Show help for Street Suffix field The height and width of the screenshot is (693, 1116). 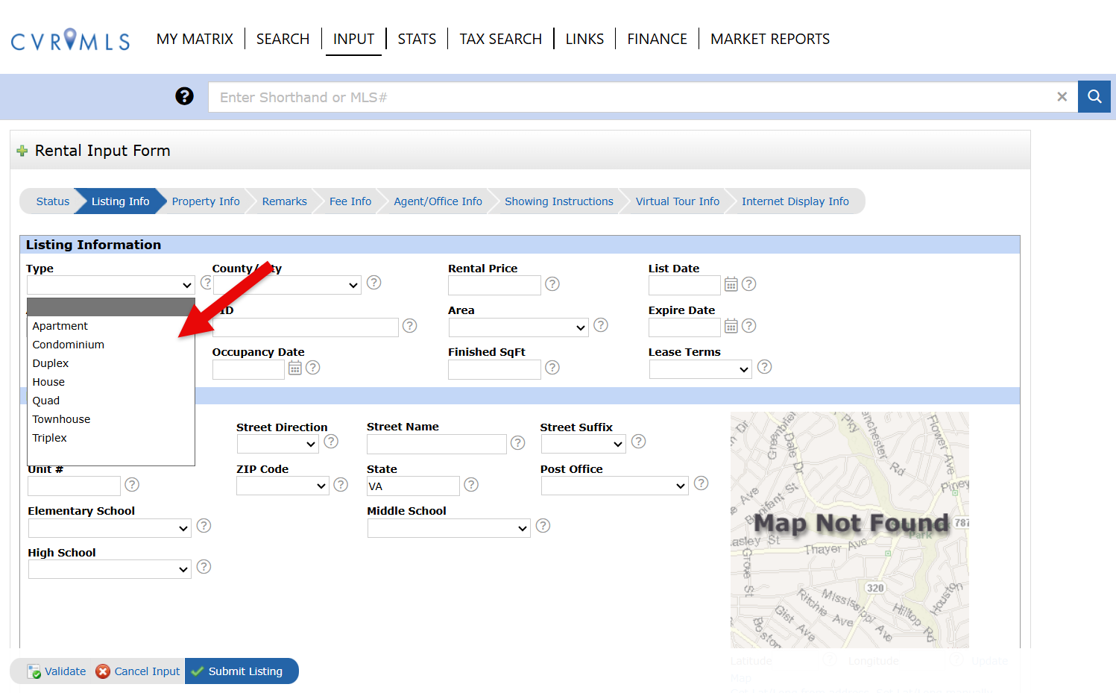[x=639, y=441]
